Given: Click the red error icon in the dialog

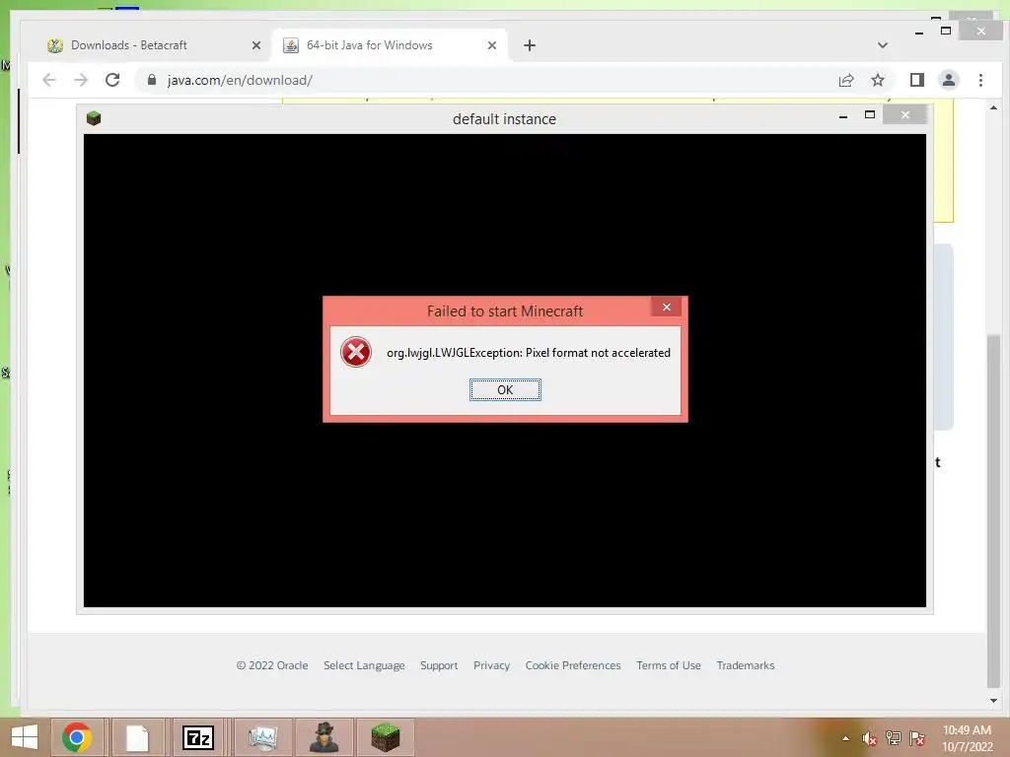Looking at the screenshot, I should [x=355, y=352].
